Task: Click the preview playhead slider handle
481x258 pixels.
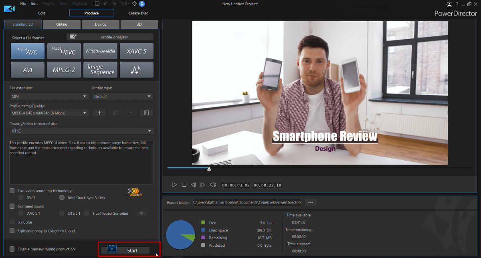Action: [x=209, y=169]
